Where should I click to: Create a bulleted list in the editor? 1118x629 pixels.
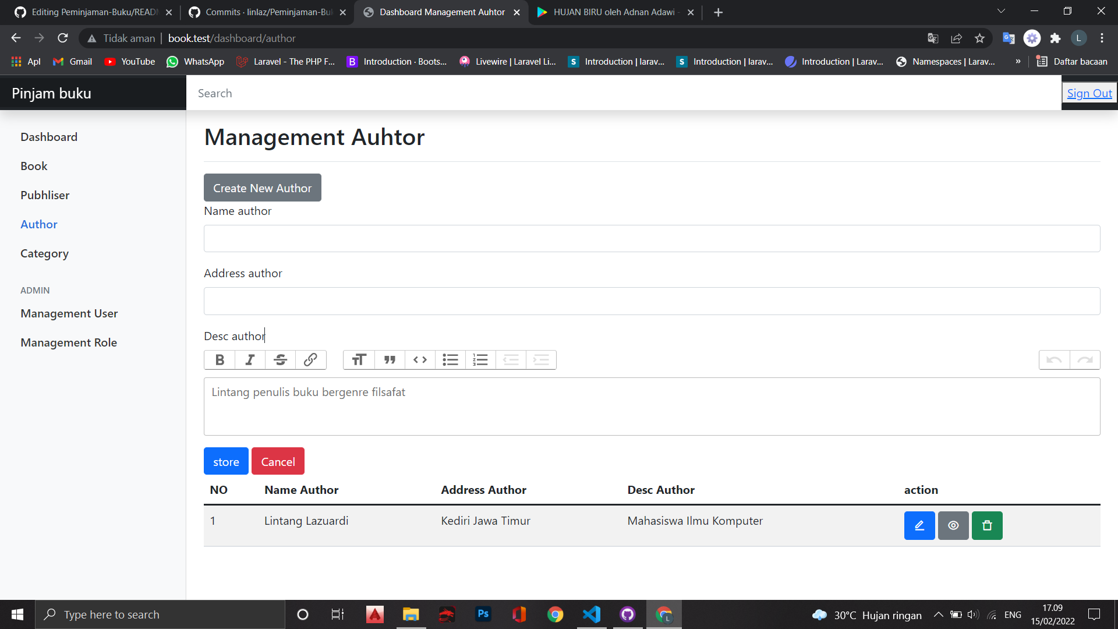[450, 360]
